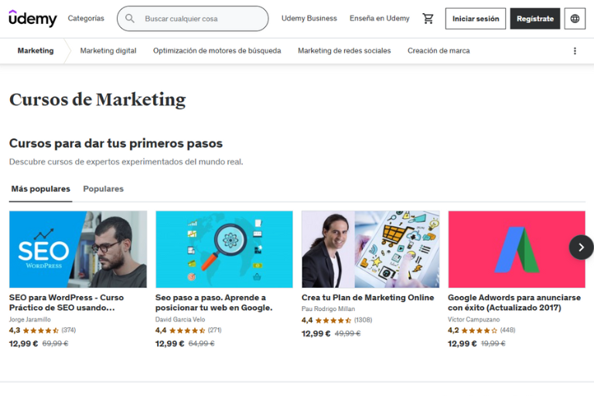Image resolution: width=594 pixels, height=396 pixels.
Task: Click the crossed-out 64,99 € price
Action: tap(202, 343)
